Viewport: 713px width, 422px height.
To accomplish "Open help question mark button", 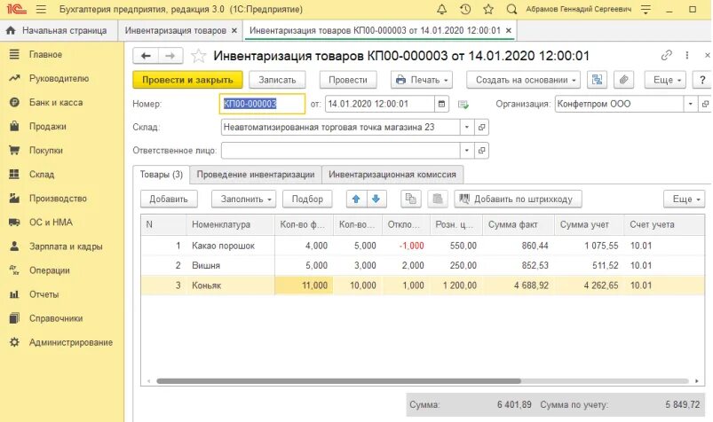I will 702,80.
